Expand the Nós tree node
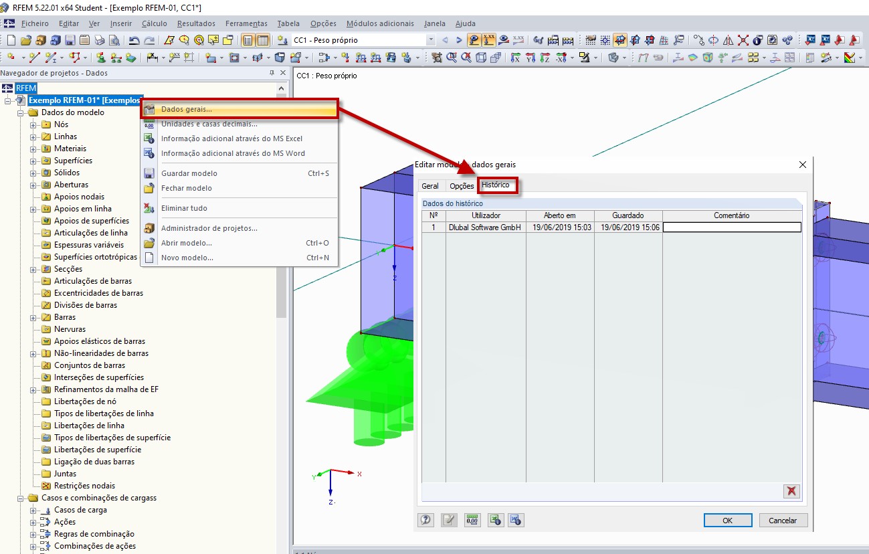The image size is (869, 554). tap(33, 124)
